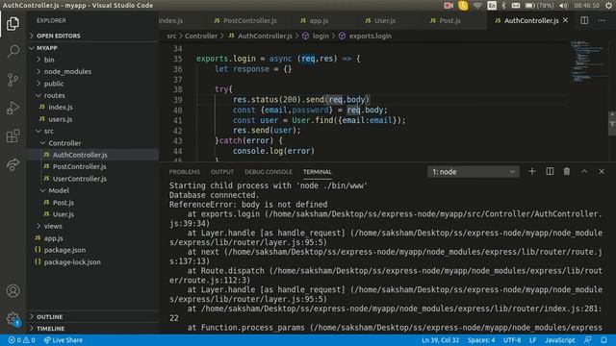Switch to the Post.js editor tab
Image resolution: width=616 pixels, height=346 pixels.
pos(446,20)
